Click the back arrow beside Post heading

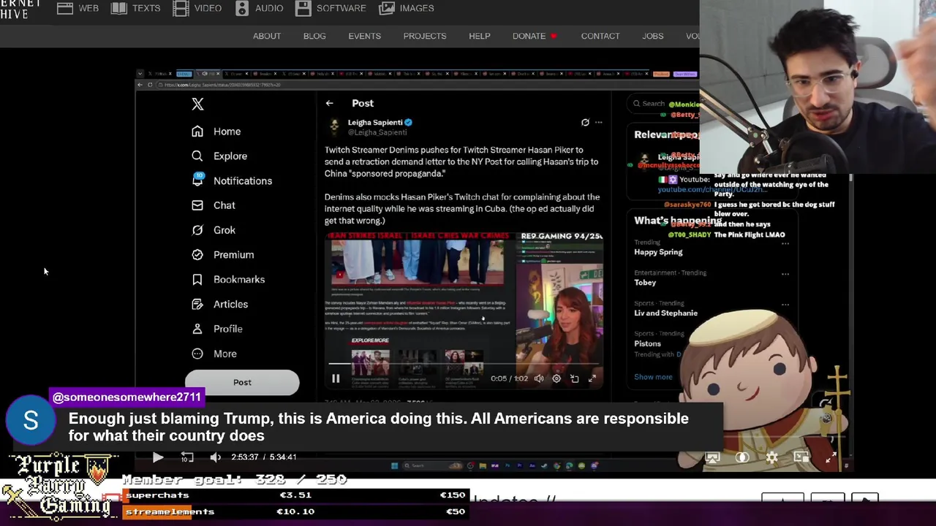(329, 103)
